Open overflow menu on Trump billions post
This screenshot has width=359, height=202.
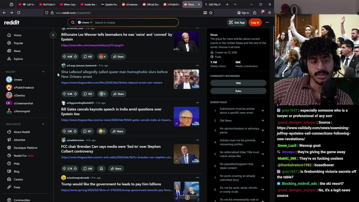point(197,178)
